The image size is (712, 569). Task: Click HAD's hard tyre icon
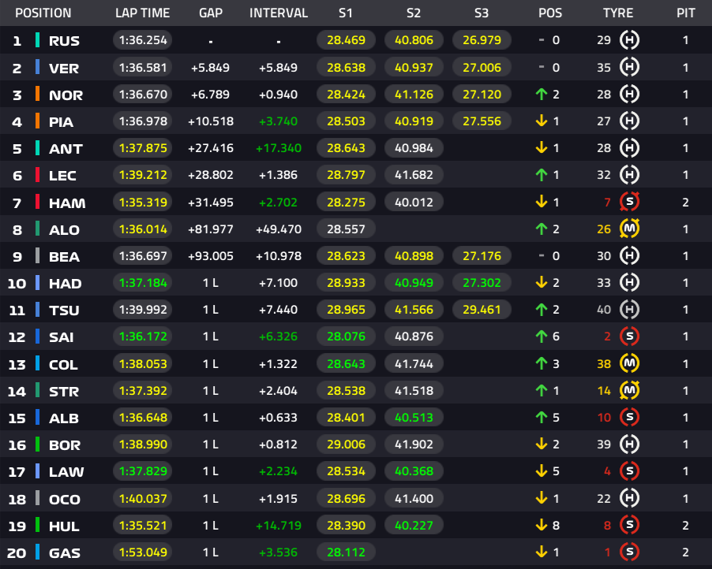[x=629, y=282]
